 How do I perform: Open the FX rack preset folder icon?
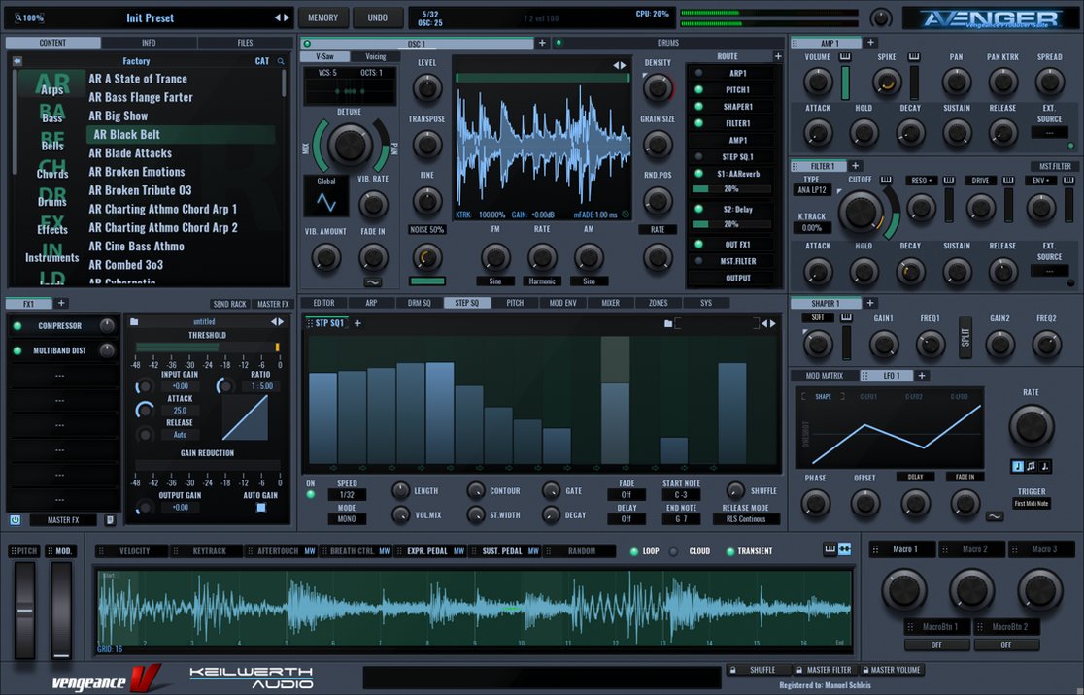coord(135,320)
